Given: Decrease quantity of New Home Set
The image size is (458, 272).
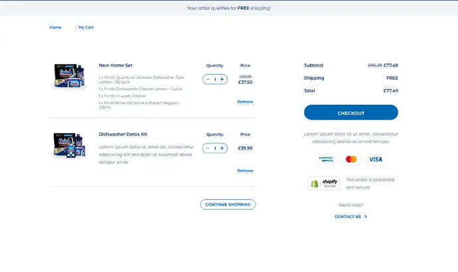Looking at the screenshot, I should tap(208, 80).
